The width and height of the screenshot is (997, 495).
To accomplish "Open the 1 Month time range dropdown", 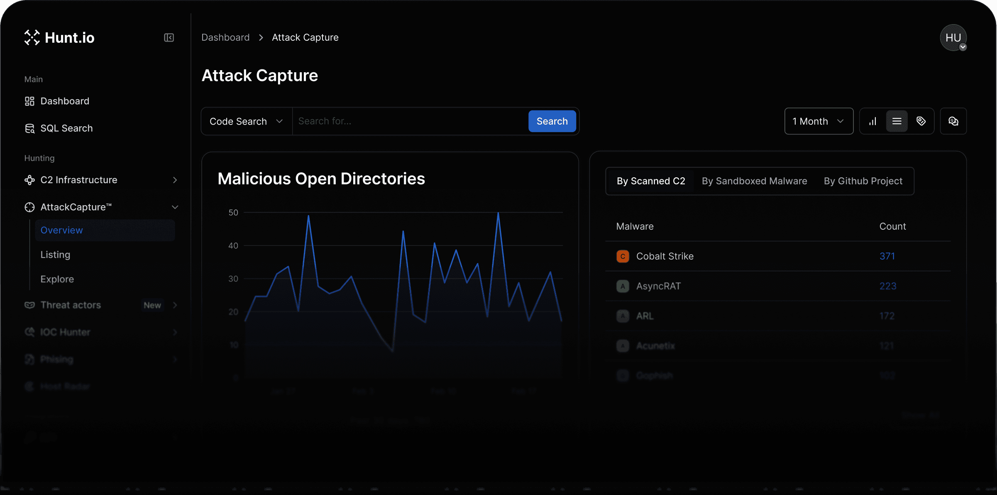I will [x=819, y=121].
